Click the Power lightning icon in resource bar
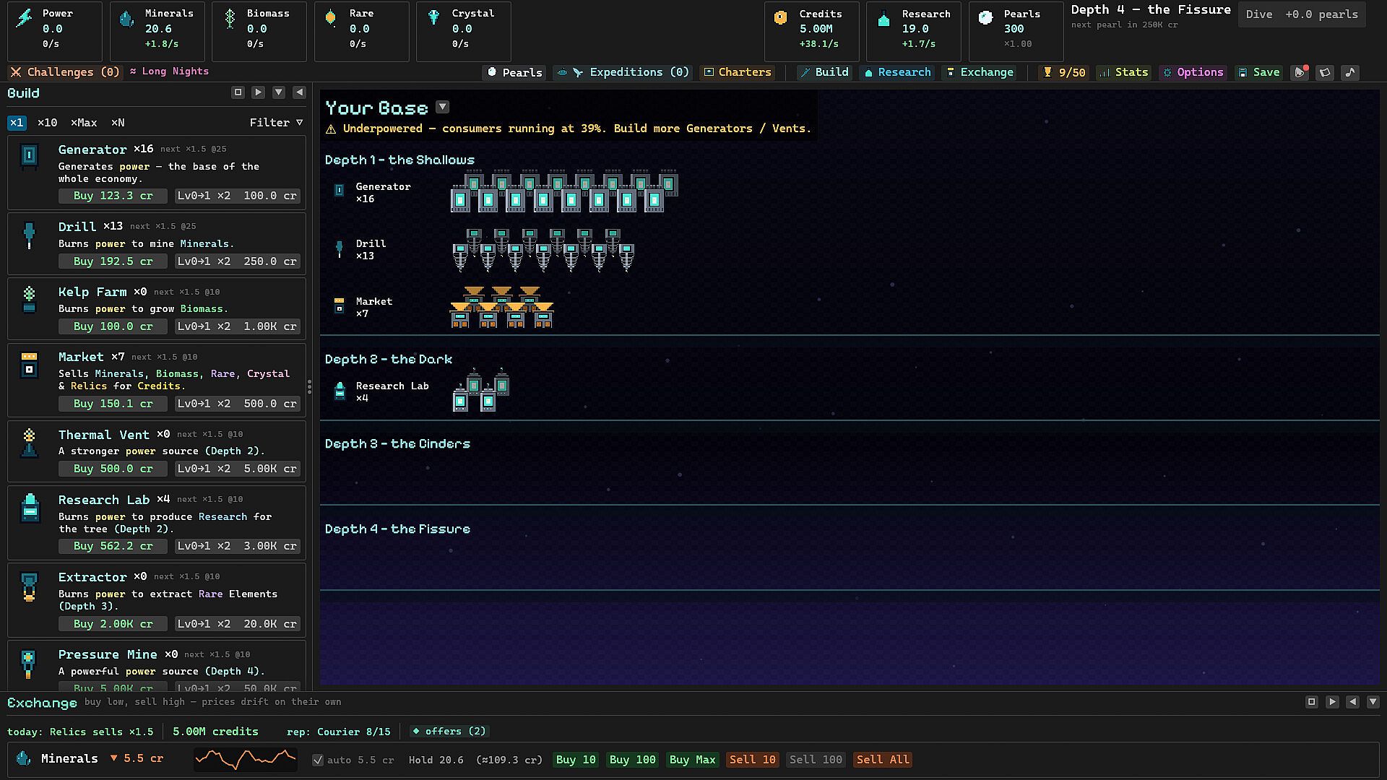Image resolution: width=1387 pixels, height=780 pixels. [x=25, y=18]
